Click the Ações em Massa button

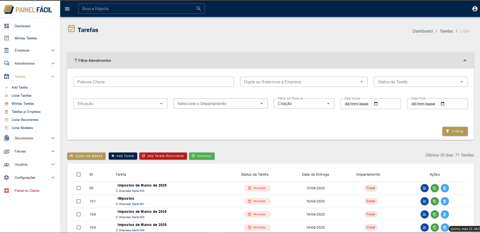86,156
